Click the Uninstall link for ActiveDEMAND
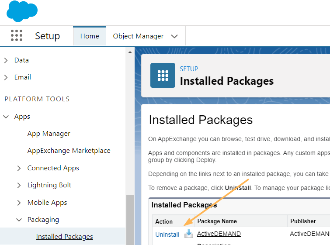This screenshot has height=245, width=330. pyautogui.click(x=167, y=235)
